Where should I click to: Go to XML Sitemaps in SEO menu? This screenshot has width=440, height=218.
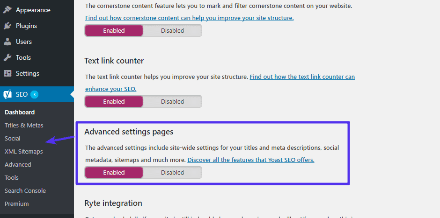23,151
